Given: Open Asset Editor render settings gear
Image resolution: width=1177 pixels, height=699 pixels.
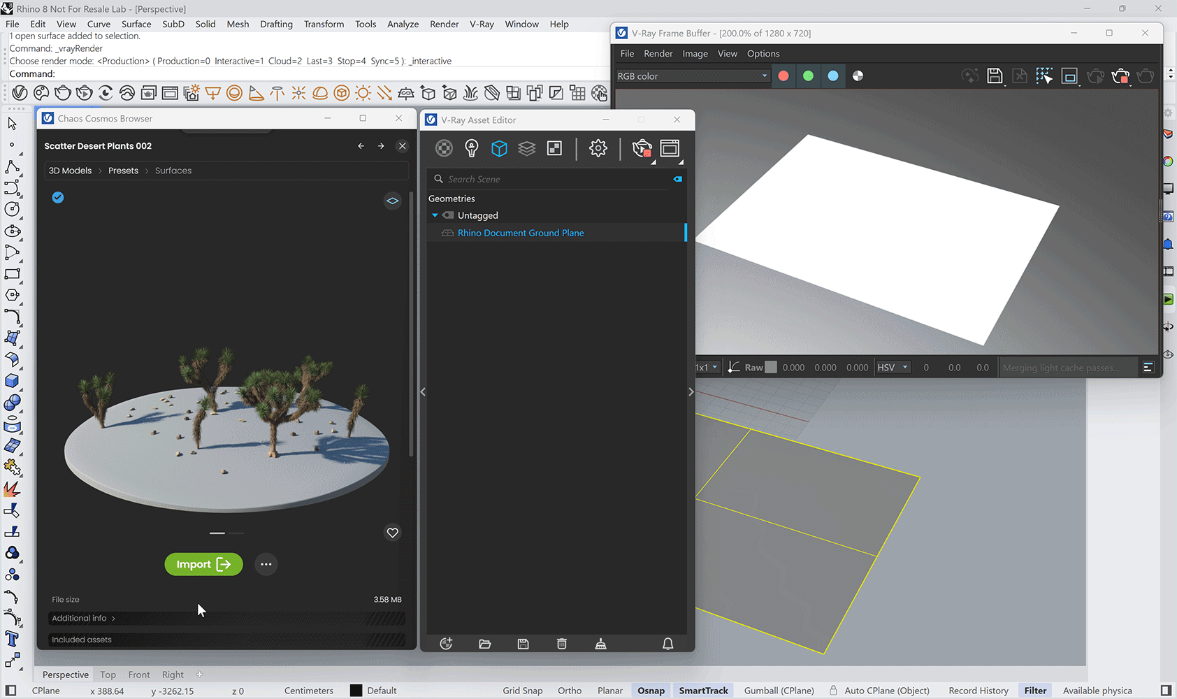Looking at the screenshot, I should coord(598,148).
